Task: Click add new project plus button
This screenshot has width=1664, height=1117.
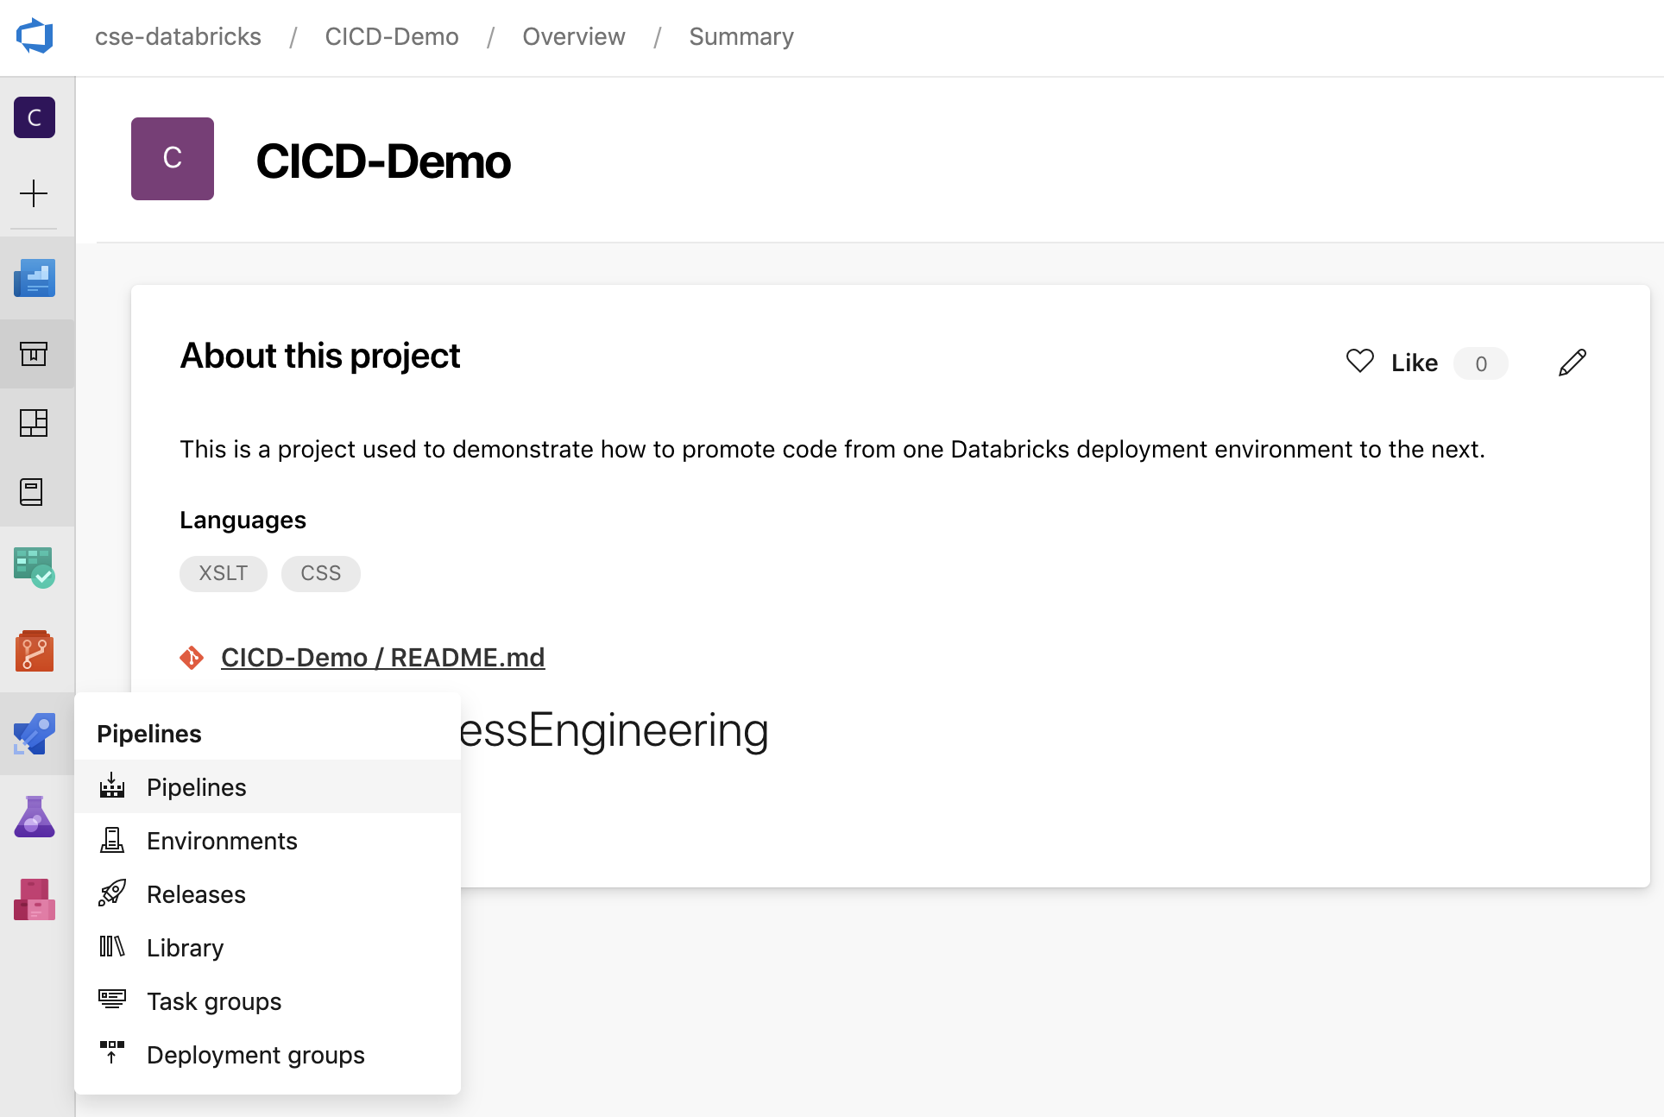Action: (x=34, y=193)
